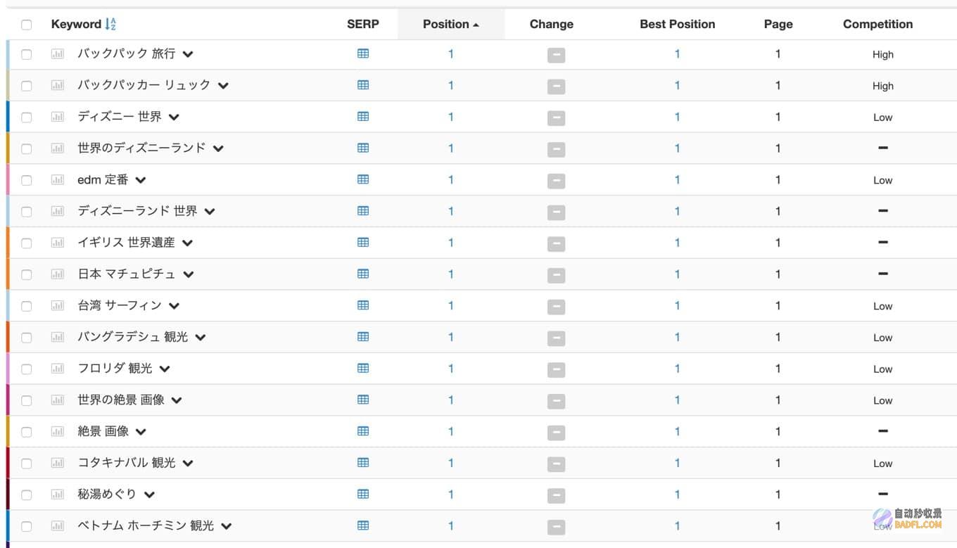
Task: Sort by the Competition column header
Action: coord(878,24)
